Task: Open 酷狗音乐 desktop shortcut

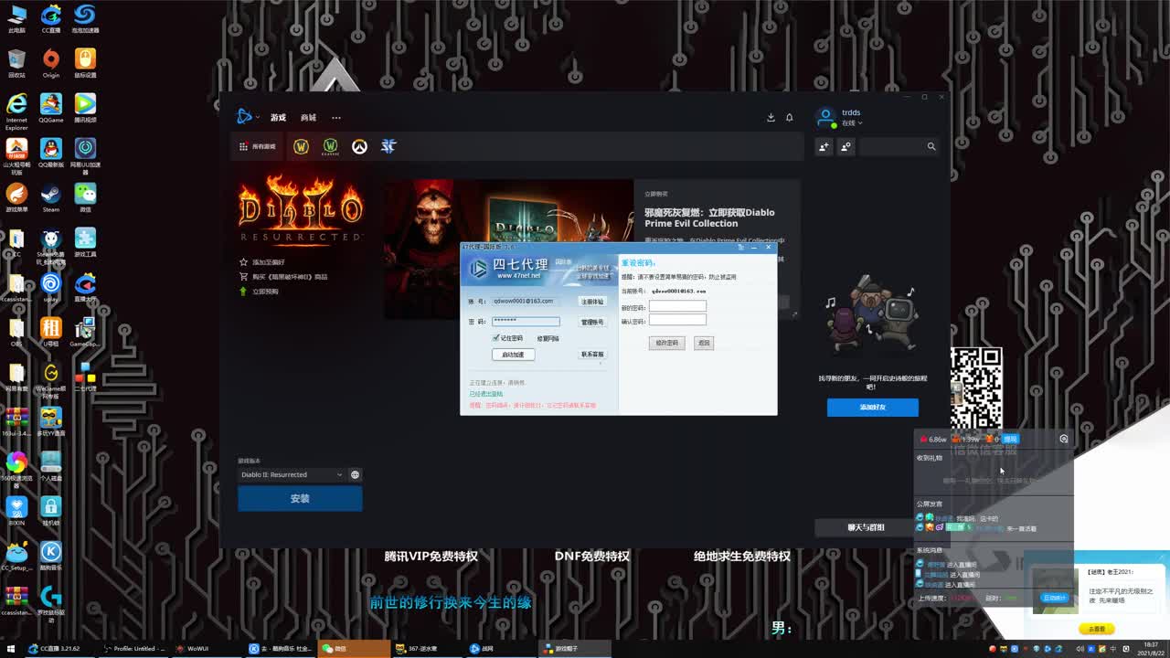Action: click(x=51, y=556)
